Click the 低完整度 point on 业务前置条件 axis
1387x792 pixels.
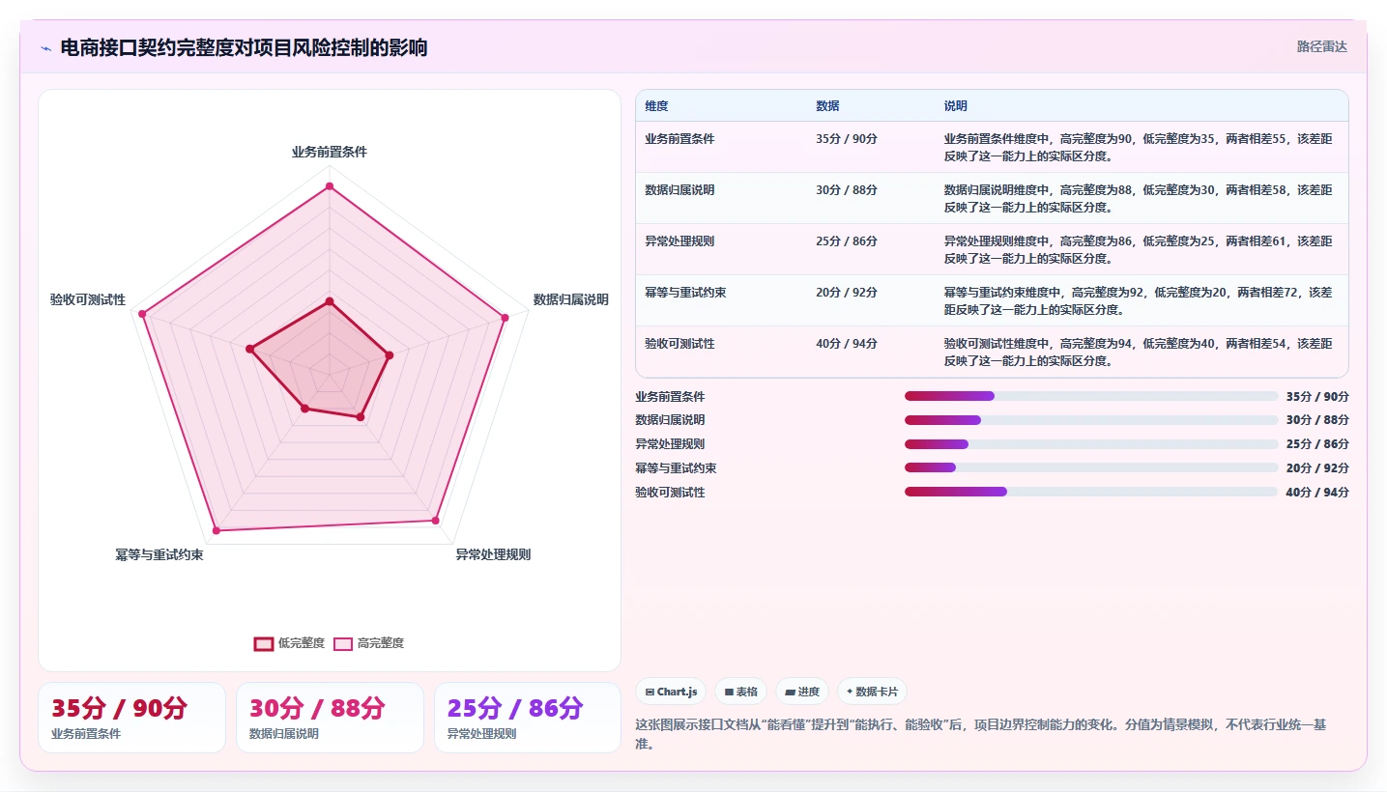(330, 302)
